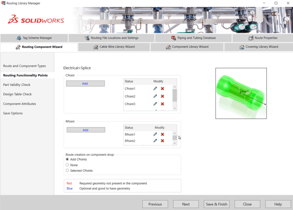Select the Selected CPoints radio option

[67, 171]
